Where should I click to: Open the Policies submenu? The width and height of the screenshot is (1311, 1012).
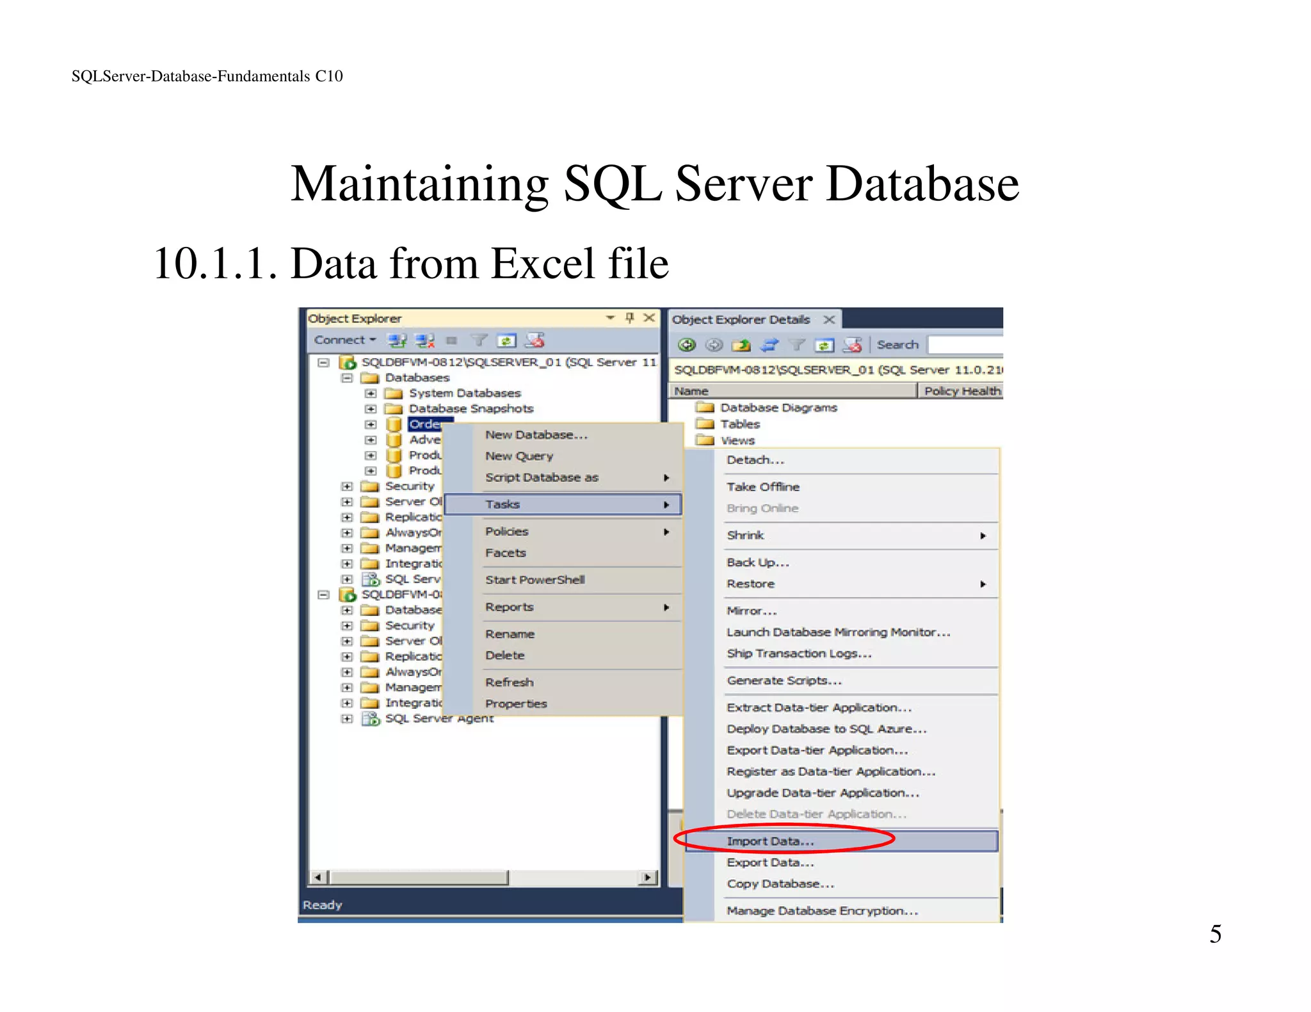pyautogui.click(x=563, y=532)
